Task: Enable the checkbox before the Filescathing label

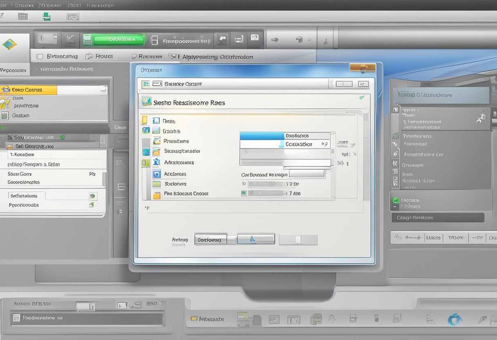Action: [39, 56]
